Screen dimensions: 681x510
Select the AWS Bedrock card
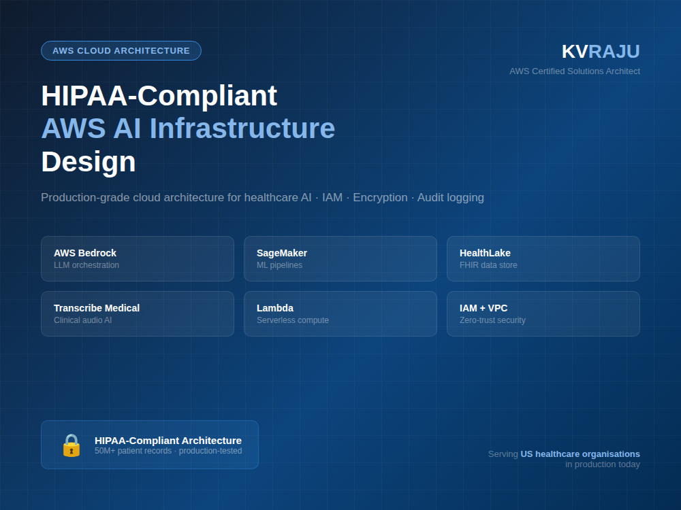pyautogui.click(x=138, y=259)
